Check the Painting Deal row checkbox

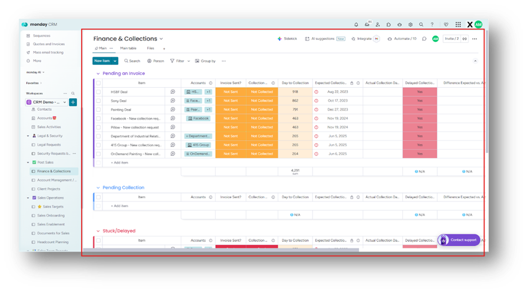point(98,110)
